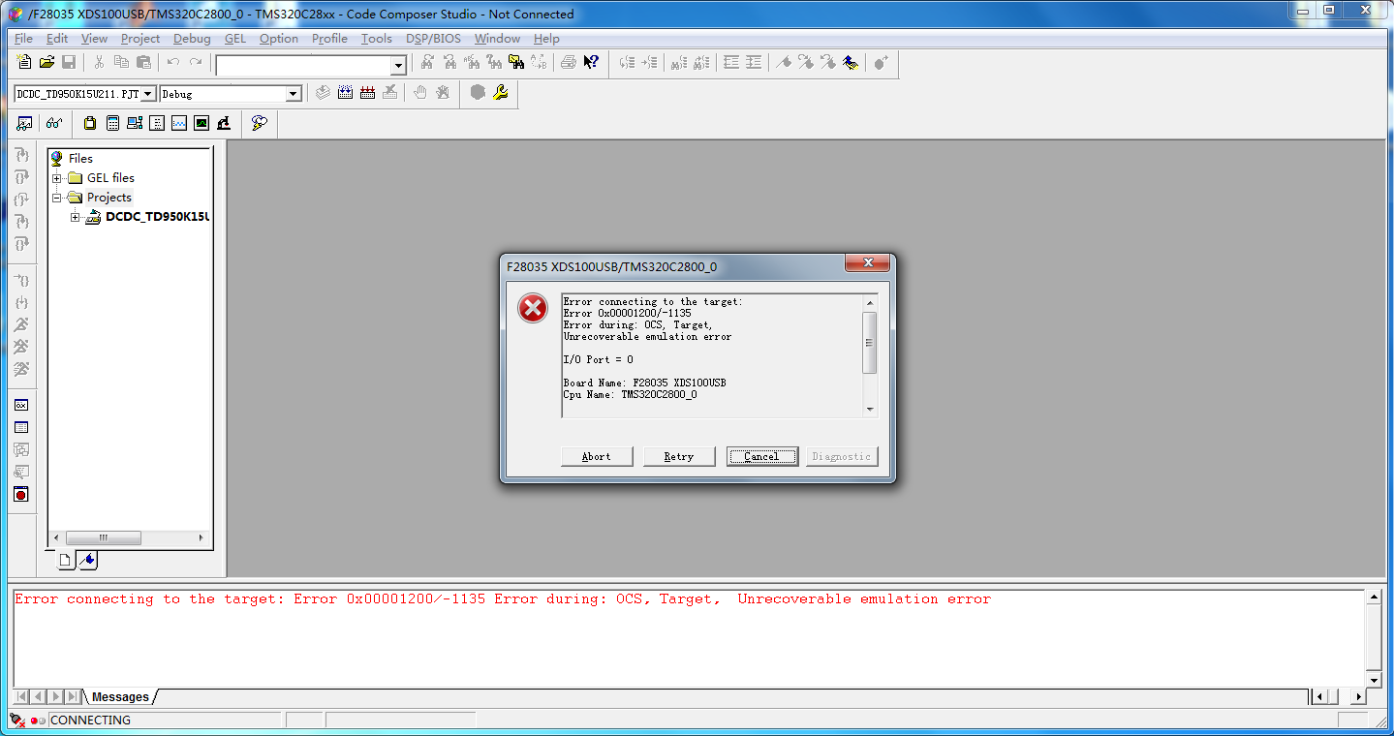1394x736 pixels.
Task: Click the memory list sidebar icon
Action: (21, 427)
